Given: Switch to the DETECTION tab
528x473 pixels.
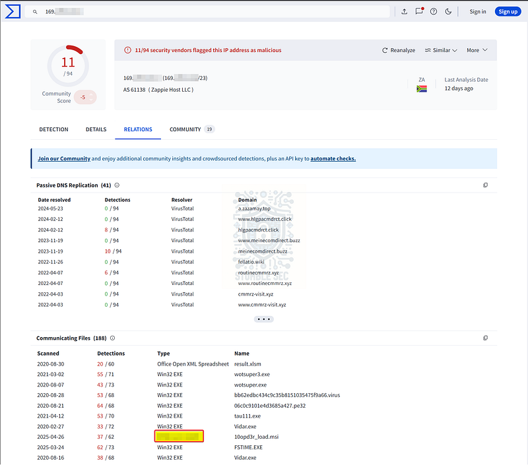Looking at the screenshot, I should 54,129.
